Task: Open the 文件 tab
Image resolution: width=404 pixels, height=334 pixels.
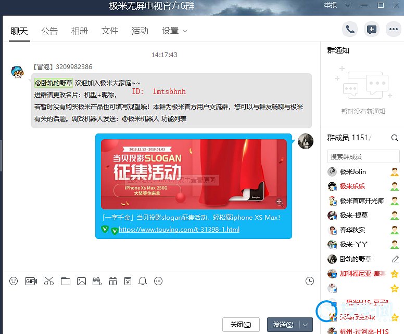Action: point(110,31)
